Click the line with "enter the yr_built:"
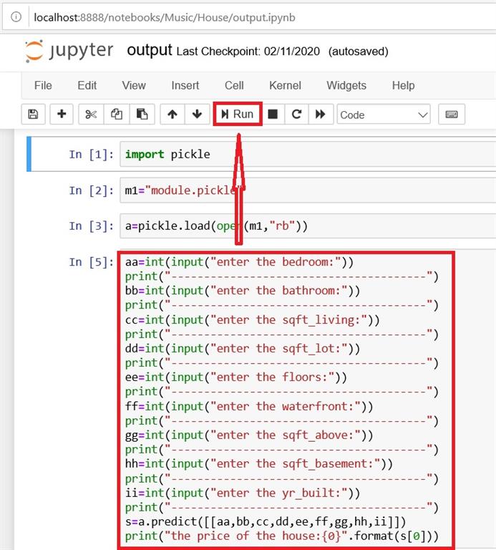This screenshot has height=550, width=496. 243,493
